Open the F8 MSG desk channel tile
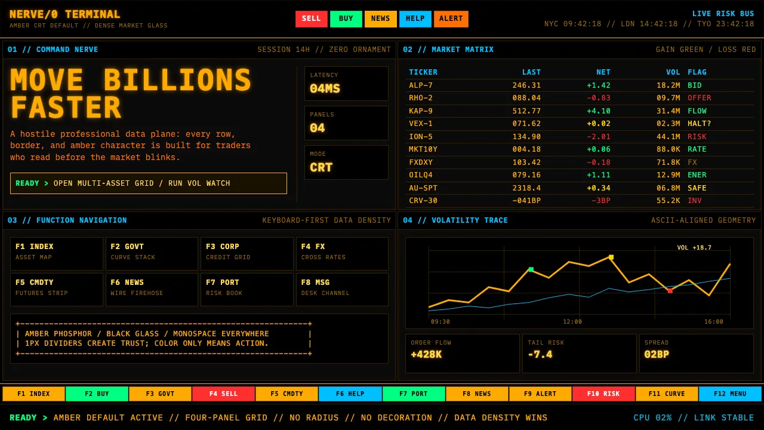This screenshot has width=764, height=430. coord(342,290)
